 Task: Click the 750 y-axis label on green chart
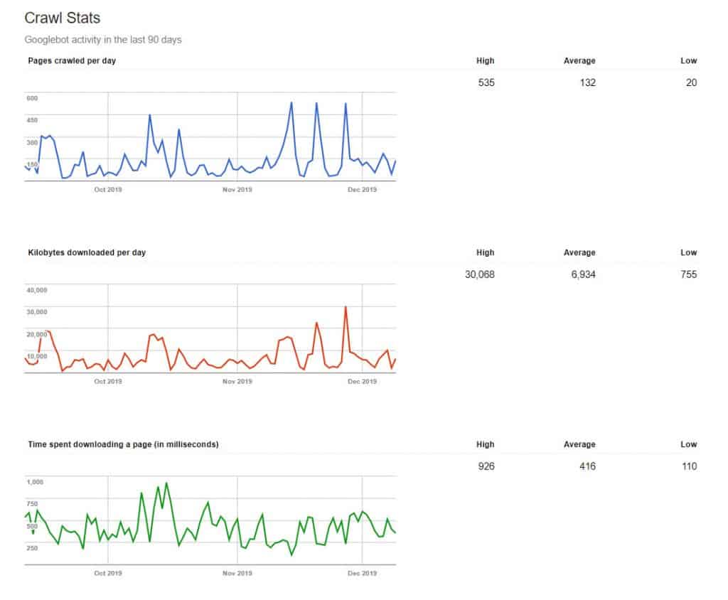32,504
